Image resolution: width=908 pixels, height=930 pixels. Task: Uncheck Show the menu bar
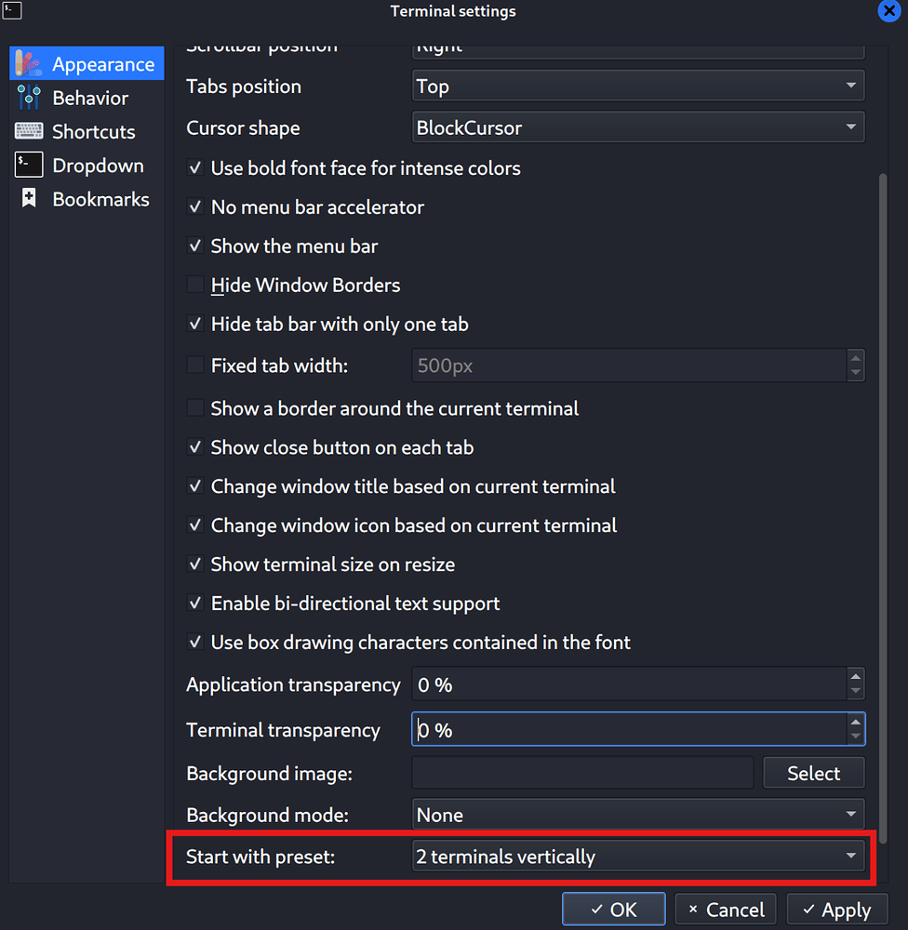195,246
